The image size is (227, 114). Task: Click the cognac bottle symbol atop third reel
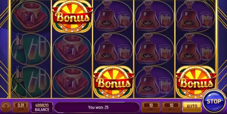coord(113,16)
